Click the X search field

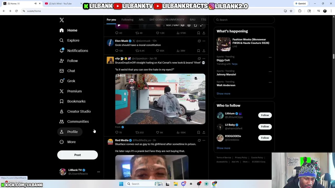click(244, 20)
